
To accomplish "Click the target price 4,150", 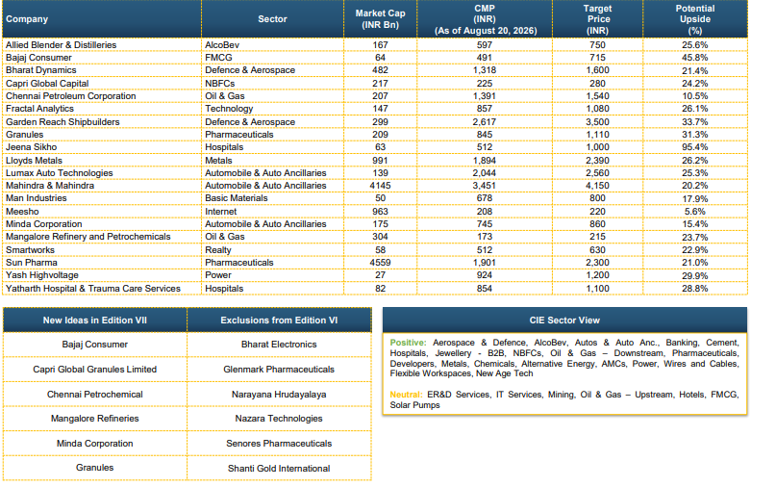I will click(x=597, y=186).
